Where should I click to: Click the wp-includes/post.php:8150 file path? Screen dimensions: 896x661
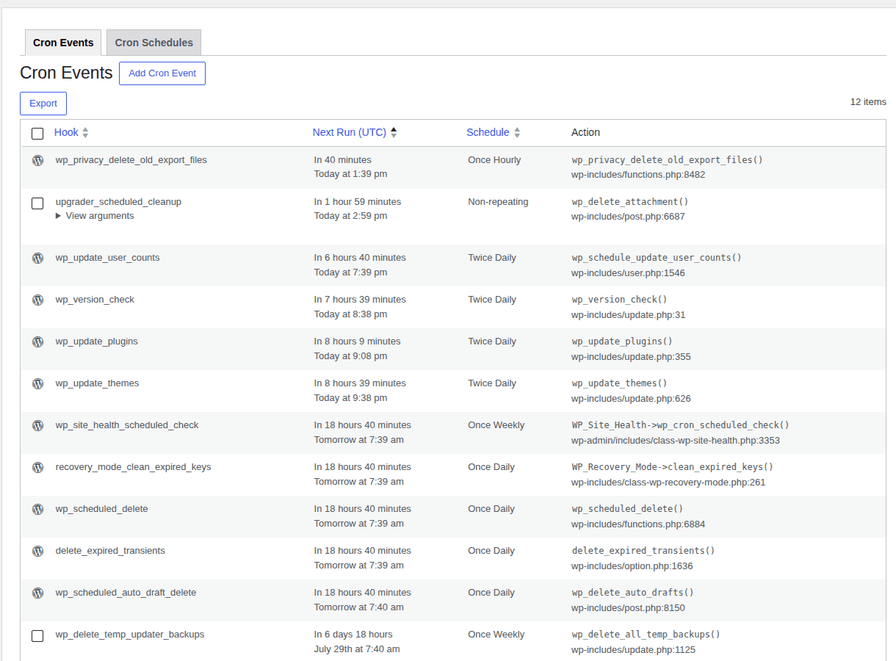coord(628,608)
